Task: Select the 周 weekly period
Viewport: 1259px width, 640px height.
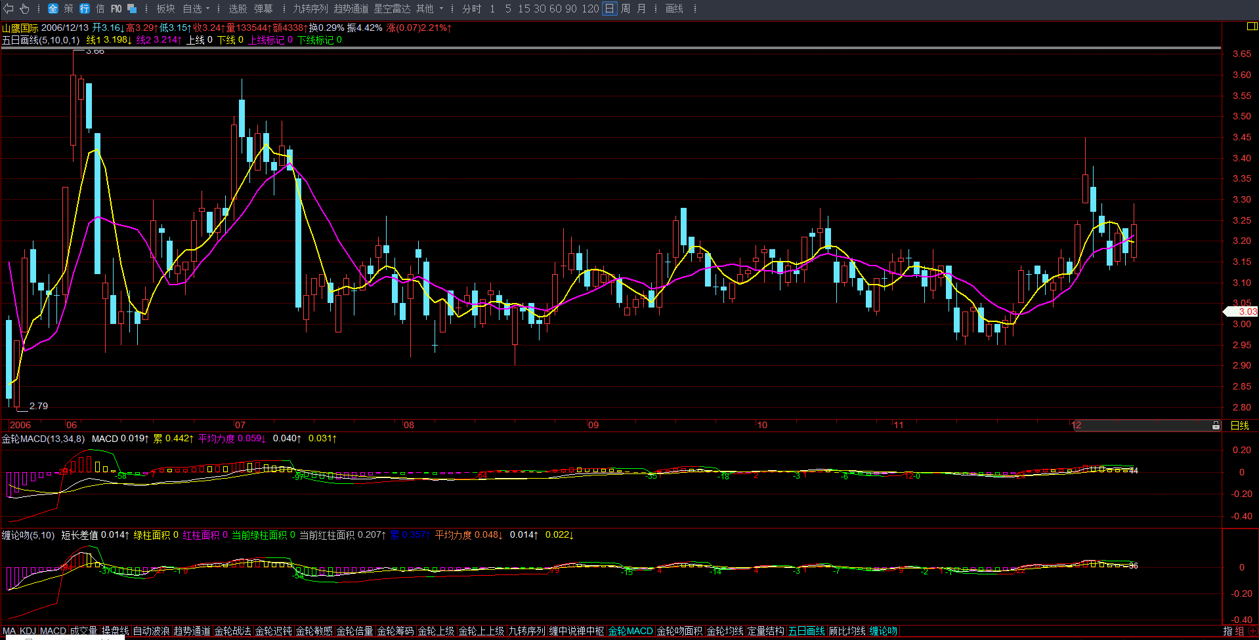Action: pyautogui.click(x=626, y=9)
